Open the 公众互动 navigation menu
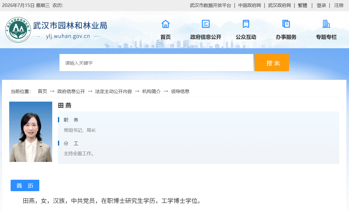This screenshot has height=211, width=349. point(246,37)
